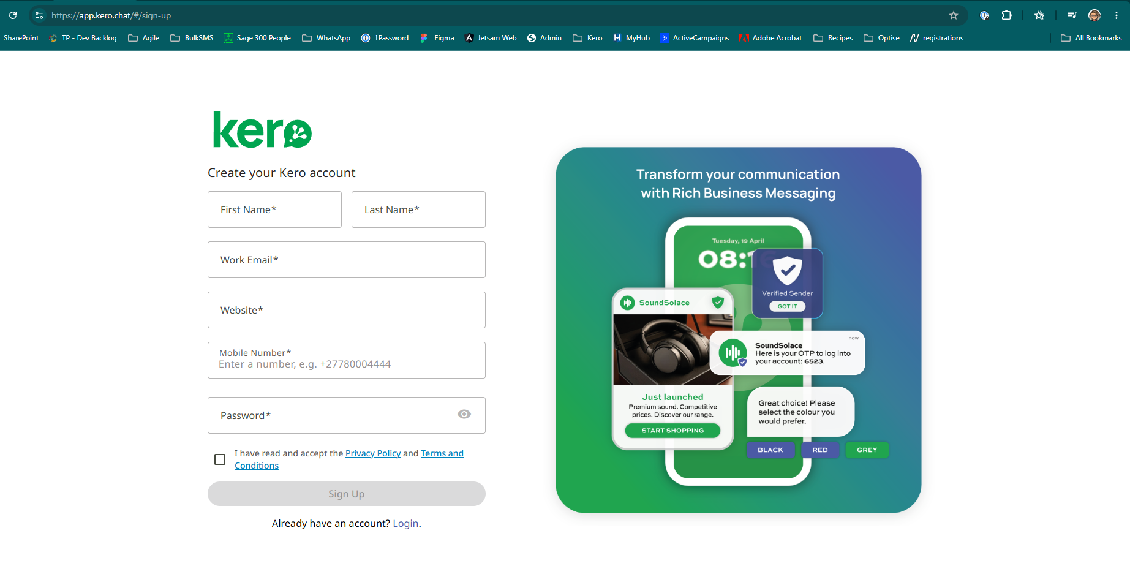The width and height of the screenshot is (1130, 585).
Task: Click the browser address bar URL
Action: [x=111, y=15]
